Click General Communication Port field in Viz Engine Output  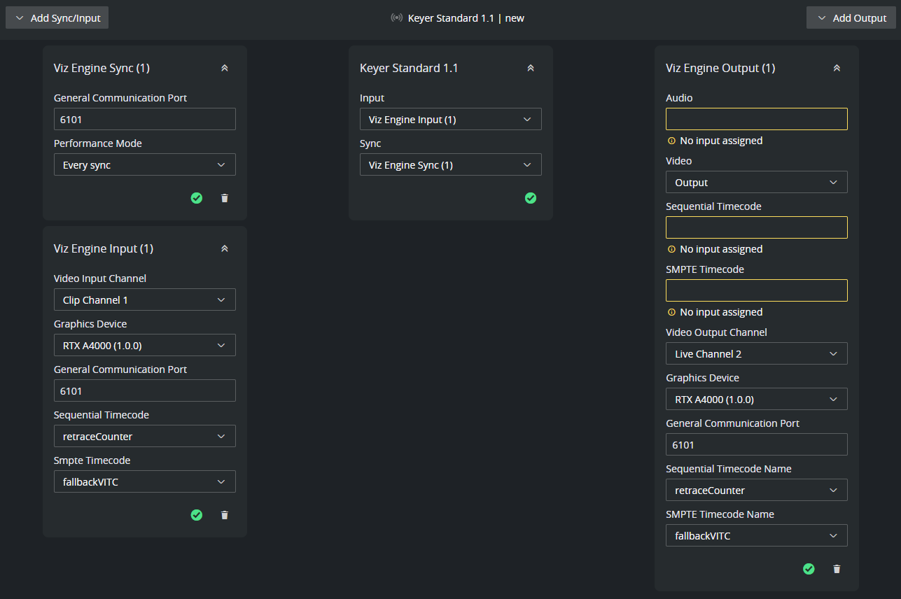tap(757, 445)
